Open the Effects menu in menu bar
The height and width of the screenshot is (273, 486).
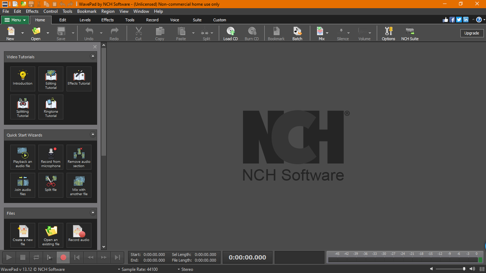(x=32, y=11)
